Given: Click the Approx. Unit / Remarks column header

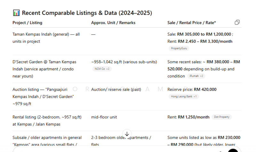Looking at the screenshot, I should 113,23.
